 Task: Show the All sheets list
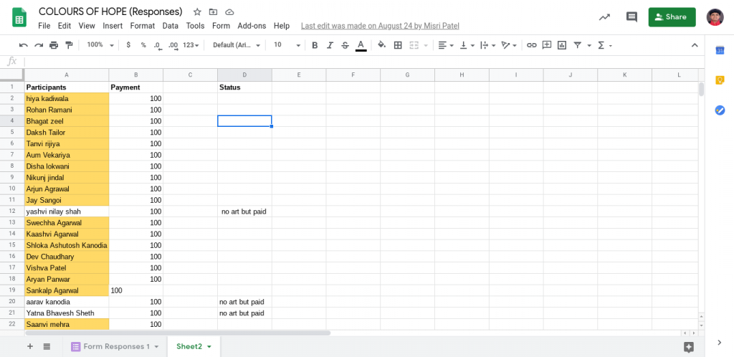(x=47, y=347)
